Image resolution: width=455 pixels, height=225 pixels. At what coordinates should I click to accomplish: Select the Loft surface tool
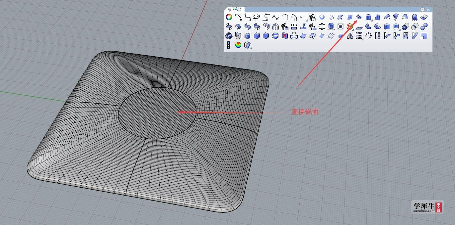pyautogui.click(x=377, y=17)
